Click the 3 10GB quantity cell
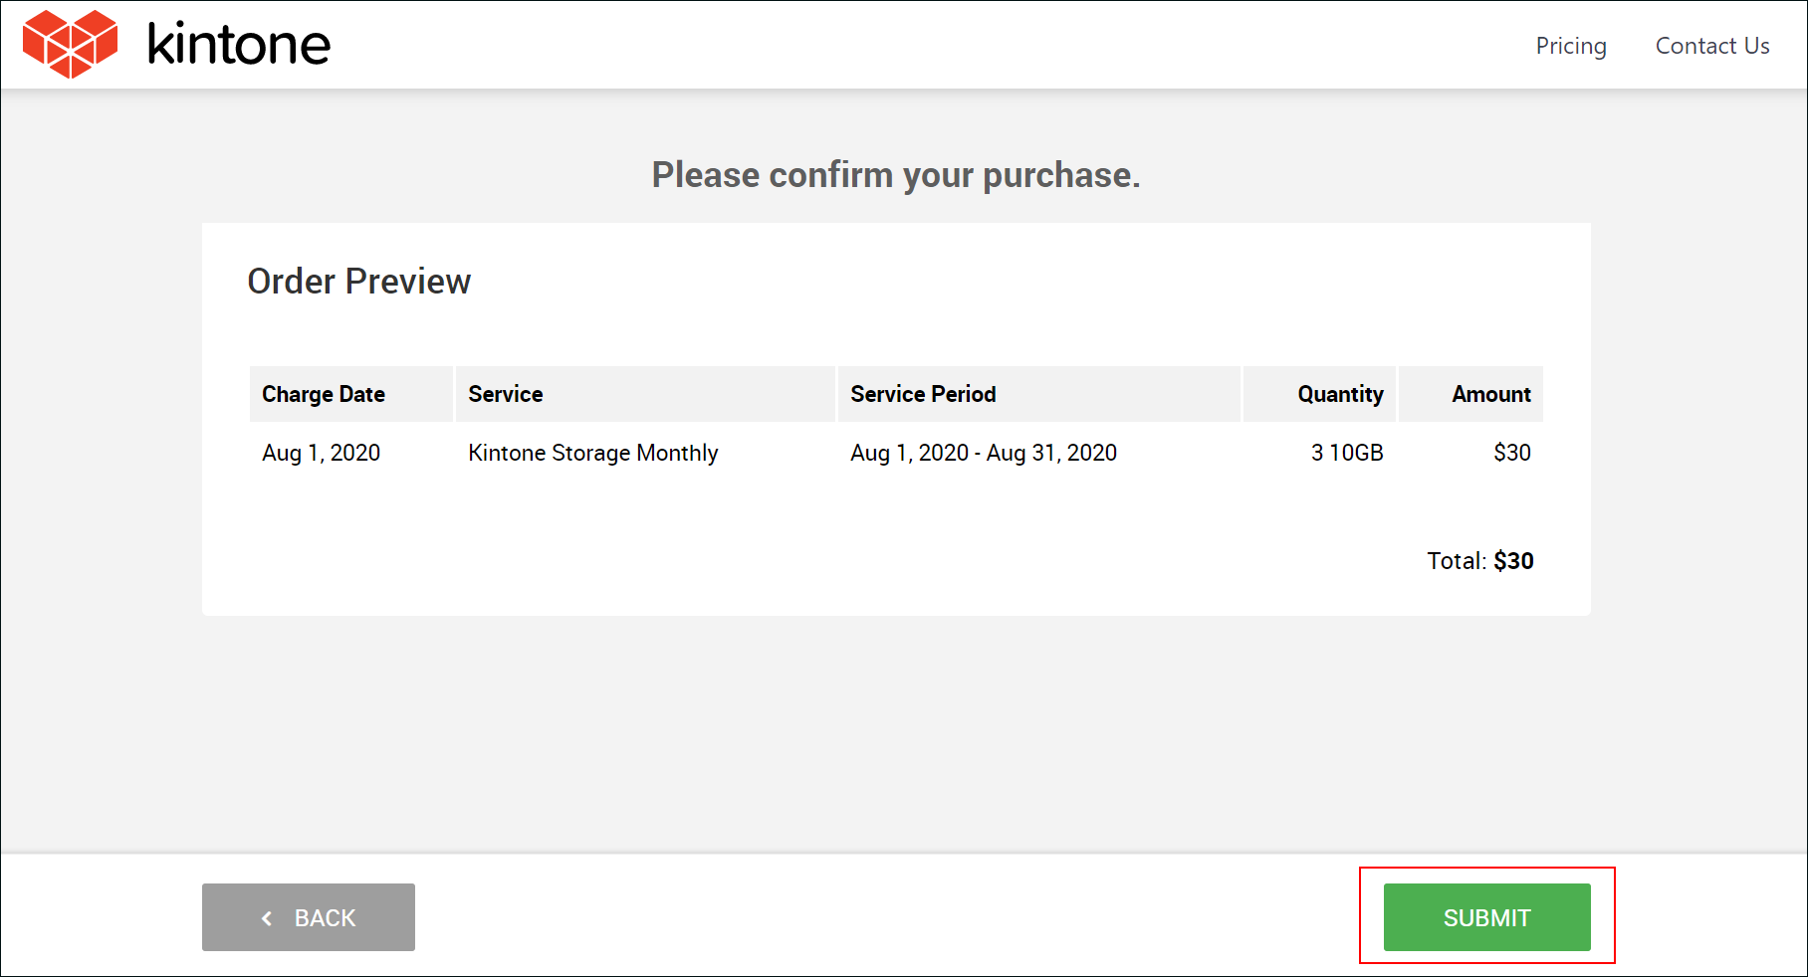 1346,453
